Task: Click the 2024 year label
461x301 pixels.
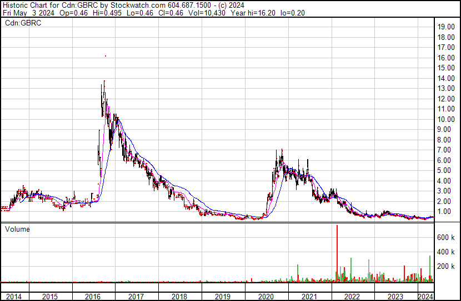Action: (x=425, y=297)
